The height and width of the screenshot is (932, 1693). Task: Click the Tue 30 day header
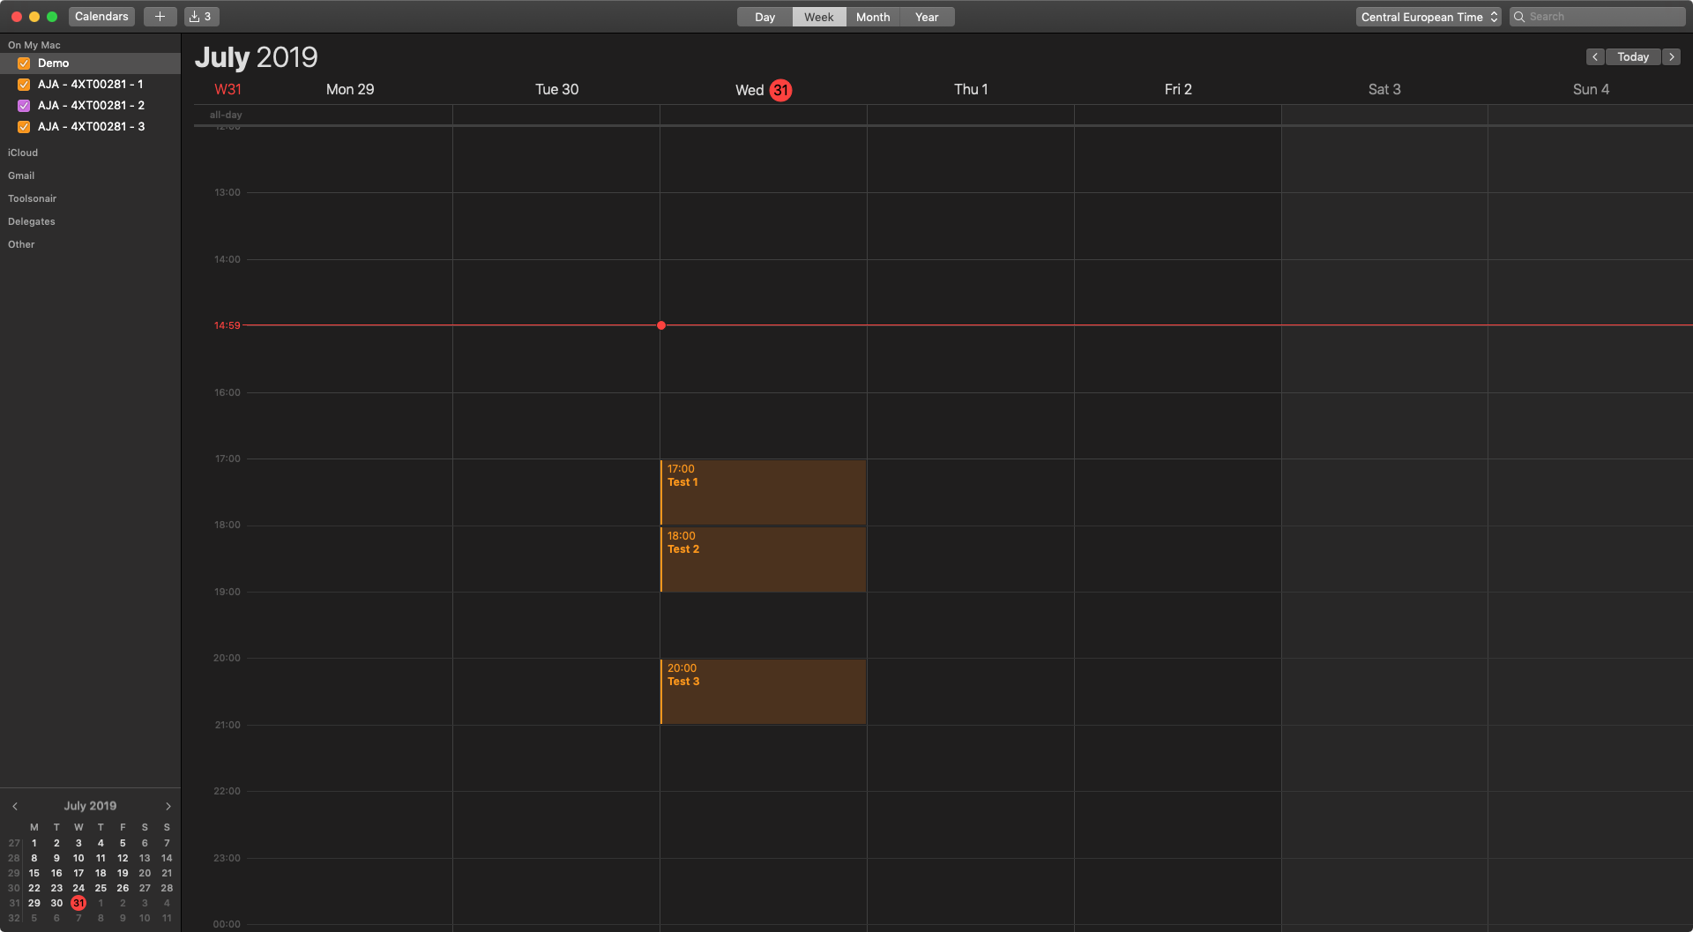point(556,89)
